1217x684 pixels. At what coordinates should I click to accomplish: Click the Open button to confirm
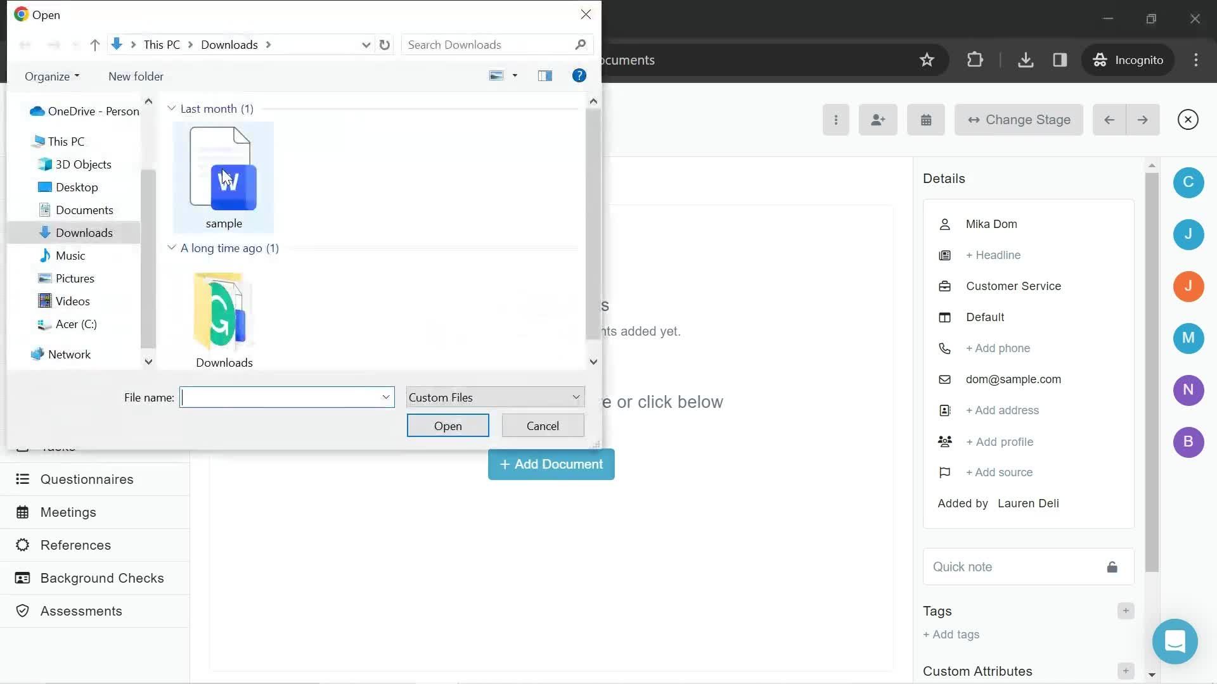(447, 425)
